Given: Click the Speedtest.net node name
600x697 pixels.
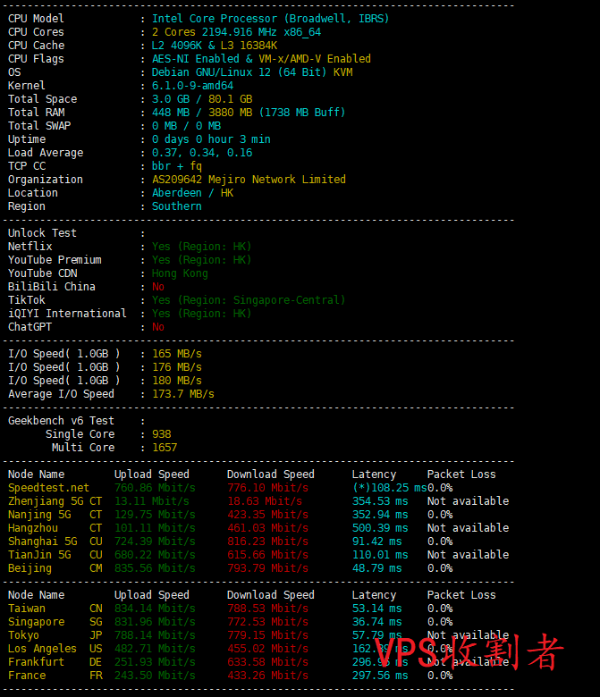Looking at the screenshot, I should 48,488.
